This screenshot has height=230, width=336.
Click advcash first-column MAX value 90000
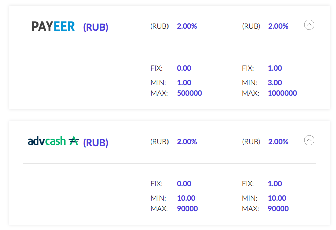click(187, 209)
